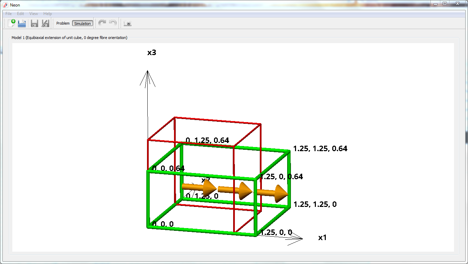Click the Save As floppy-with-pencil icon

pos(45,23)
